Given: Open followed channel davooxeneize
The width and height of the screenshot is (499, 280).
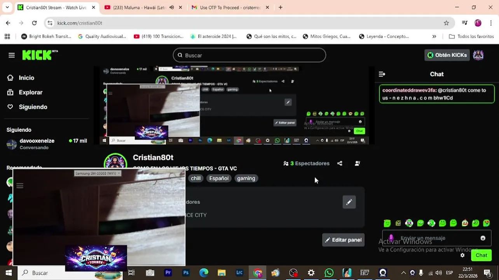Looking at the screenshot, I should pyautogui.click(x=47, y=144).
